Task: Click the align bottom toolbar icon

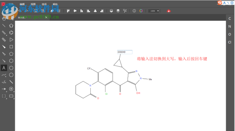Action: pos(82,11)
